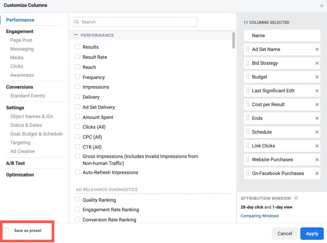Click the X beside Budget column
Viewport: 327px width, 243px height.
(317, 77)
